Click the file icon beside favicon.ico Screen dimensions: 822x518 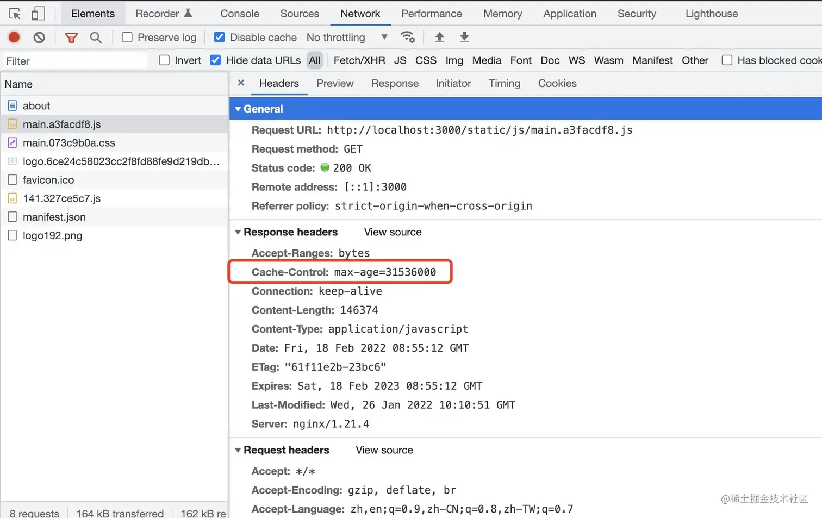13,179
